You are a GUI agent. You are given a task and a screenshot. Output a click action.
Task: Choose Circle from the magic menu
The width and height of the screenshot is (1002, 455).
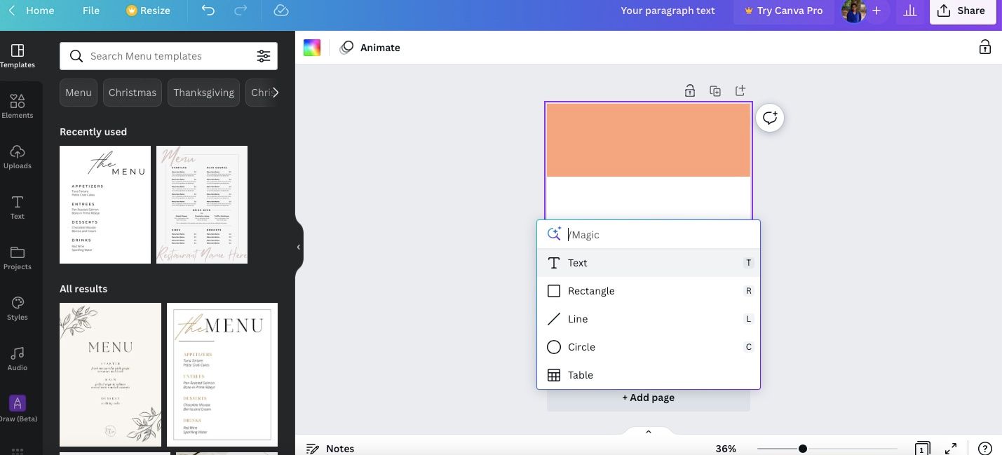pyautogui.click(x=649, y=347)
